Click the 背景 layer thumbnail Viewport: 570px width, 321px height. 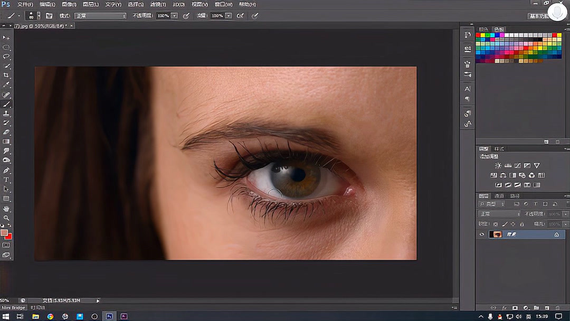[496, 234]
